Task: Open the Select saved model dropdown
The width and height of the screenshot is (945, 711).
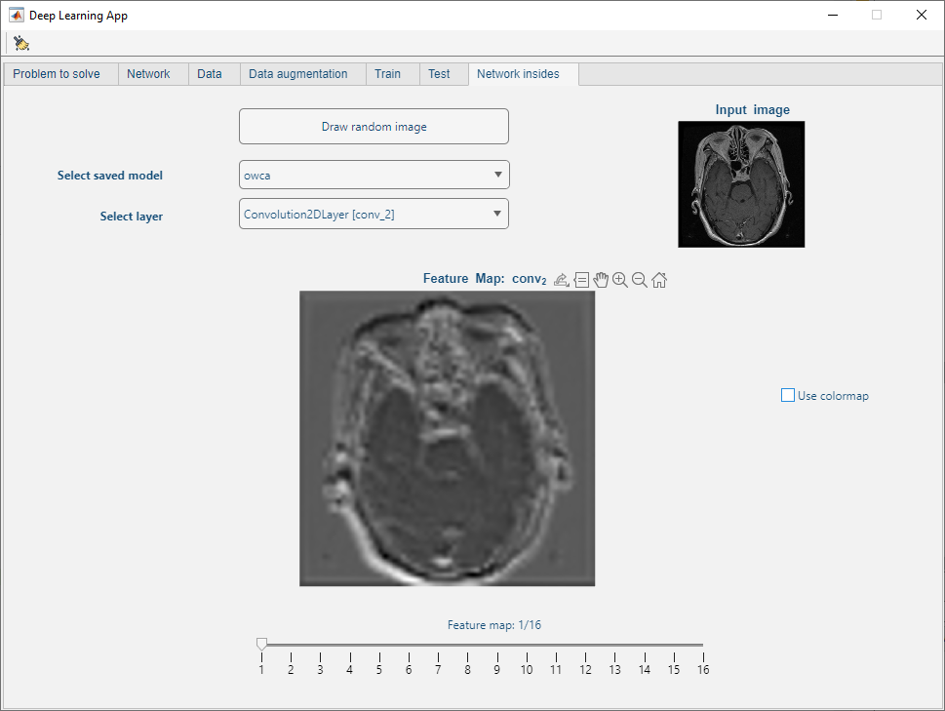Action: tap(374, 175)
